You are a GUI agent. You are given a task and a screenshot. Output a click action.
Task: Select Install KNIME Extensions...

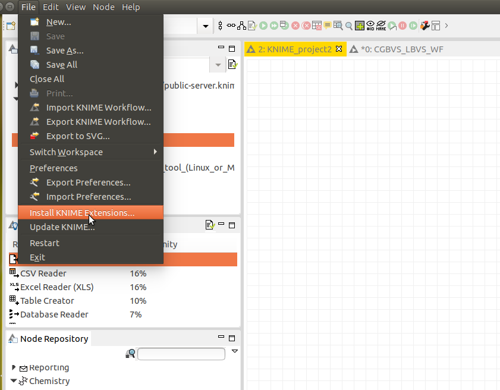coord(91,213)
